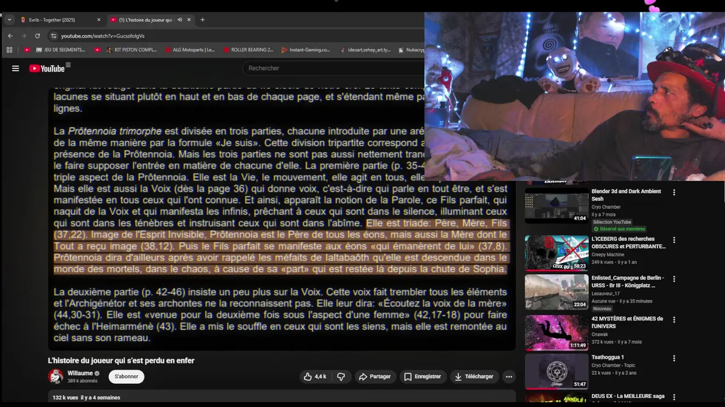Open 'L'ICEBERG des recherches OBSCURES' video thumbnail

[556, 253]
